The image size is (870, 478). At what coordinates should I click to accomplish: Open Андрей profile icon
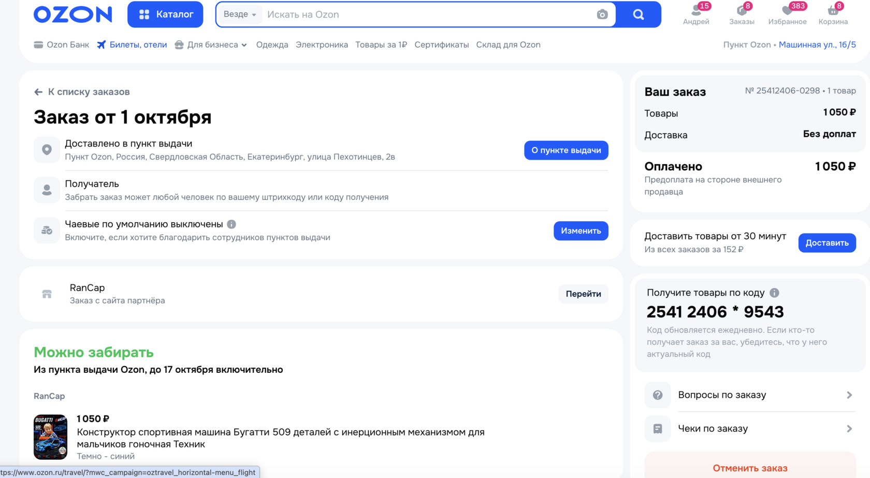(696, 15)
